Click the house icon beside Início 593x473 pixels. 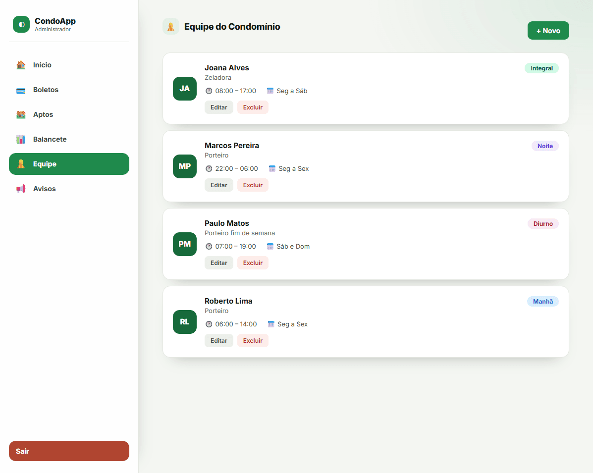tap(21, 65)
